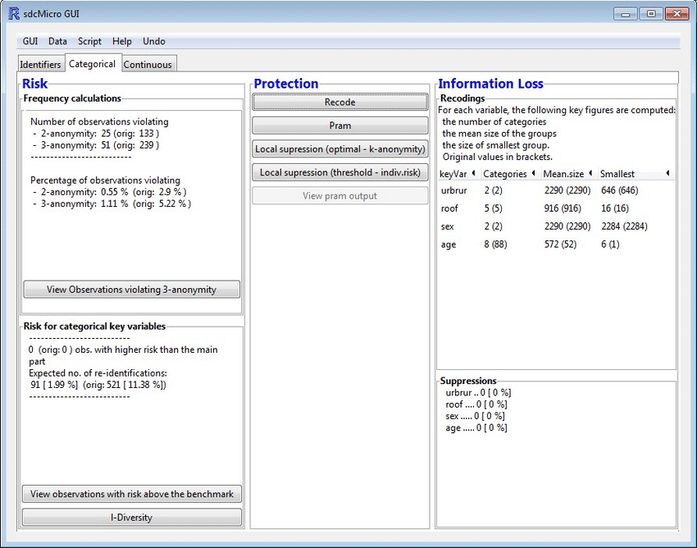The height and width of the screenshot is (548, 697).
Task: Switch to the Identifiers tab
Action: (40, 65)
